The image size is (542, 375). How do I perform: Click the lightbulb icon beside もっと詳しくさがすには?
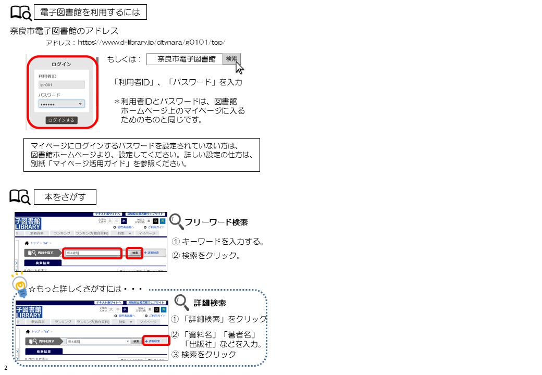pyautogui.click(x=20, y=285)
